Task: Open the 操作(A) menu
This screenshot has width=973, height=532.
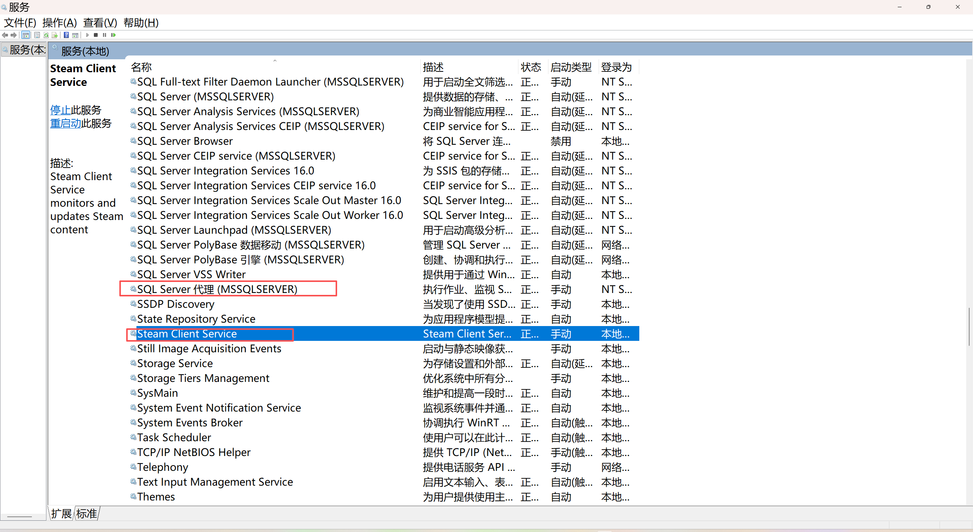Action: [59, 23]
